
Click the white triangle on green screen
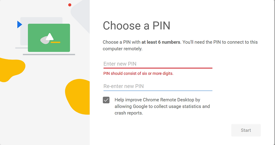pyautogui.click(x=50, y=37)
